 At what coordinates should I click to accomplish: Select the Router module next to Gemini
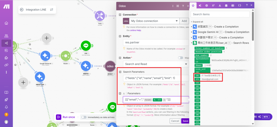(65, 56)
